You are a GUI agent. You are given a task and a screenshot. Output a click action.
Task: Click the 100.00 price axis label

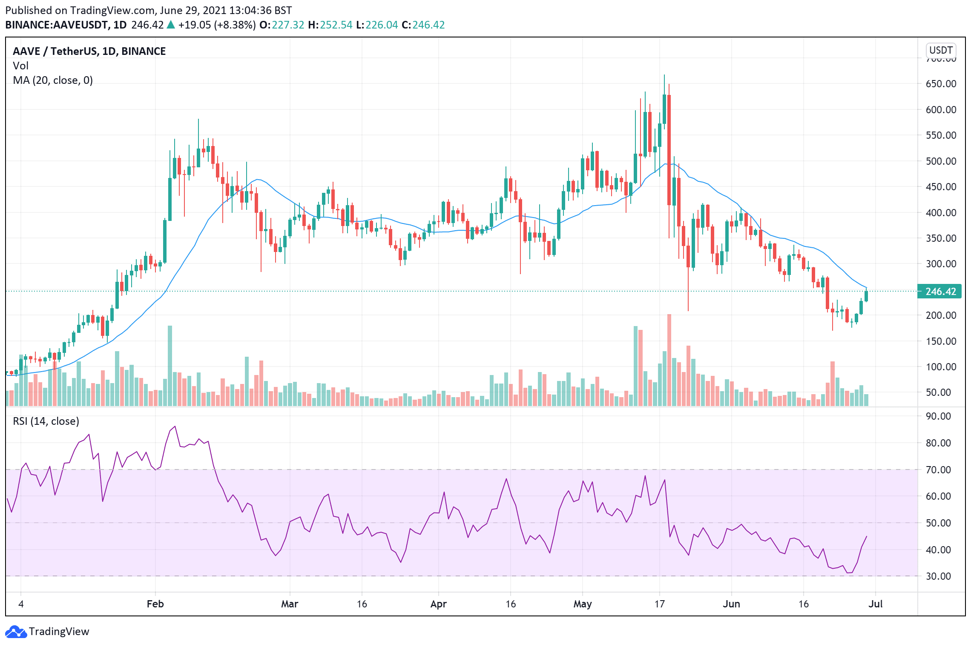pyautogui.click(x=941, y=366)
